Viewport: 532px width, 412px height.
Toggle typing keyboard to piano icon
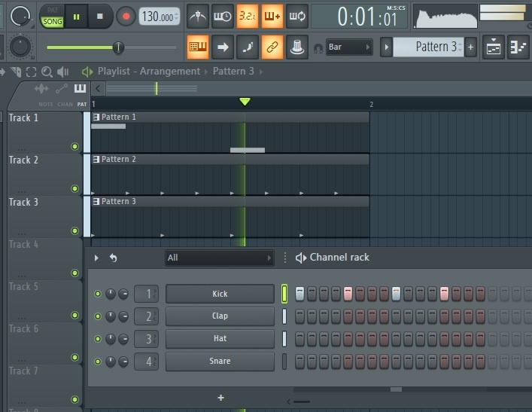[x=197, y=47]
